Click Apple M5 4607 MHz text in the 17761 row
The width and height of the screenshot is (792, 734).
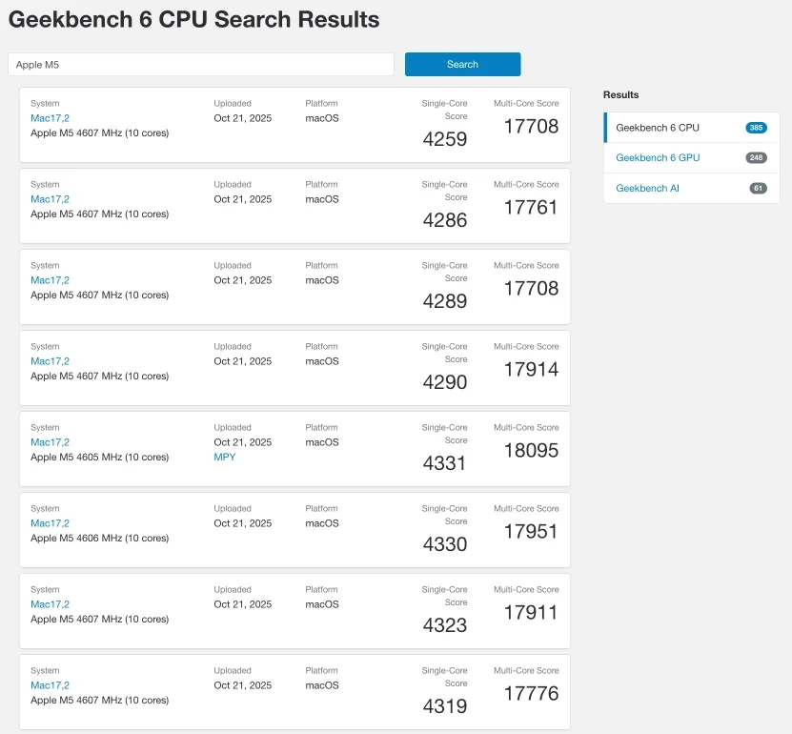99,214
